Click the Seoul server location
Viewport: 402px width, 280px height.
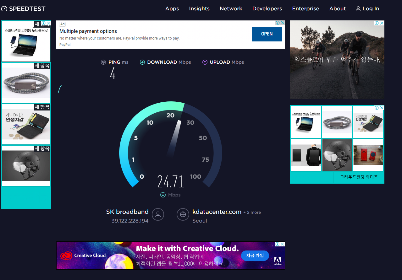[200, 221]
